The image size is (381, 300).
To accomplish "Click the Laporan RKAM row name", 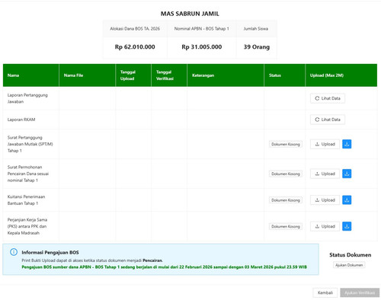I will point(21,120).
